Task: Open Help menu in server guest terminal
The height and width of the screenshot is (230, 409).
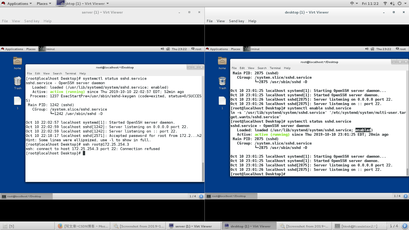Action: (83, 73)
